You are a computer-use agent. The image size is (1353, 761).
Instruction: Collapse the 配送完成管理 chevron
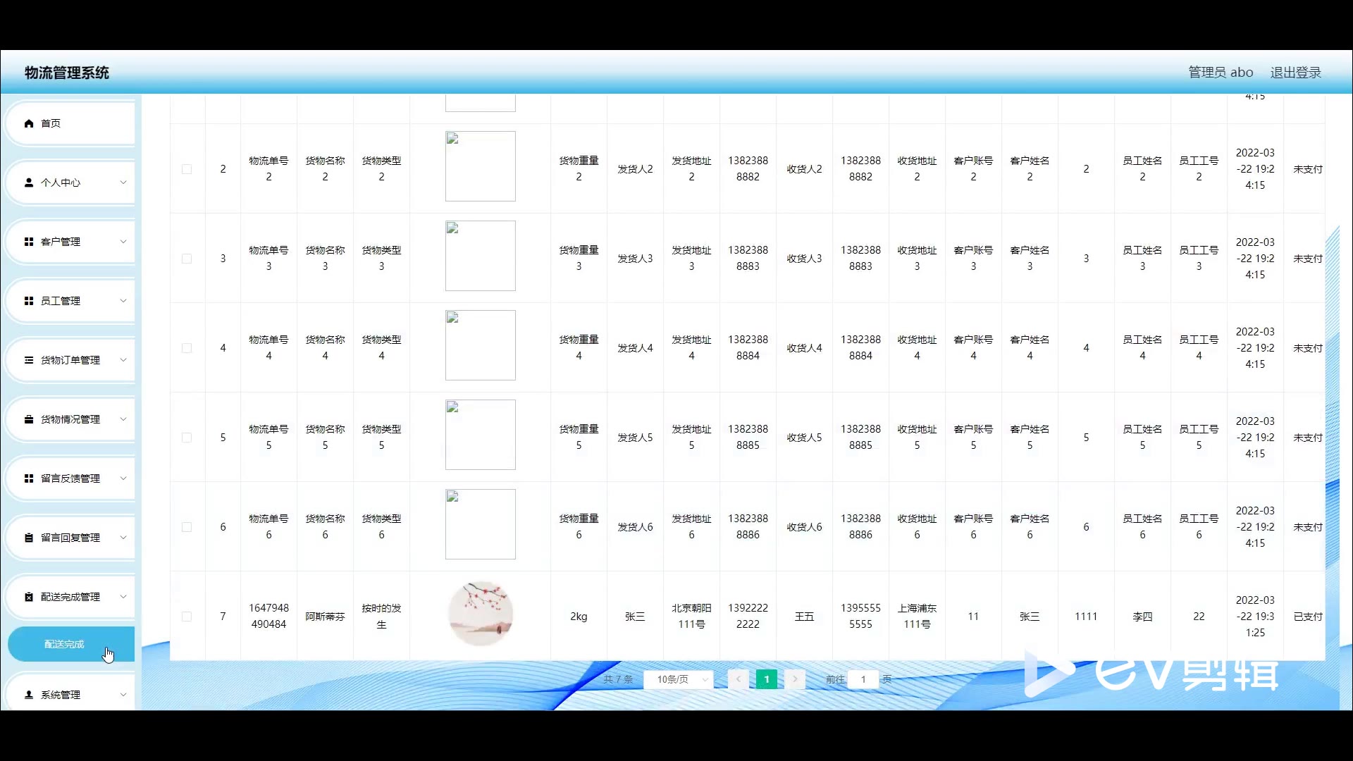(123, 597)
